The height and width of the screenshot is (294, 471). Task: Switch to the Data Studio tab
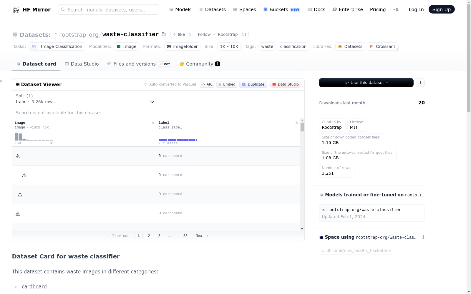pyautogui.click(x=82, y=64)
